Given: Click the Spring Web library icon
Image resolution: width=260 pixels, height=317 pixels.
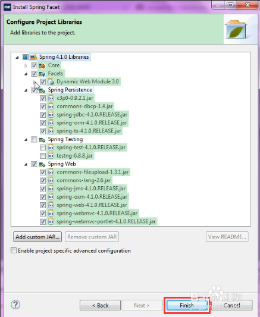Looking at the screenshot, I should point(42,164).
